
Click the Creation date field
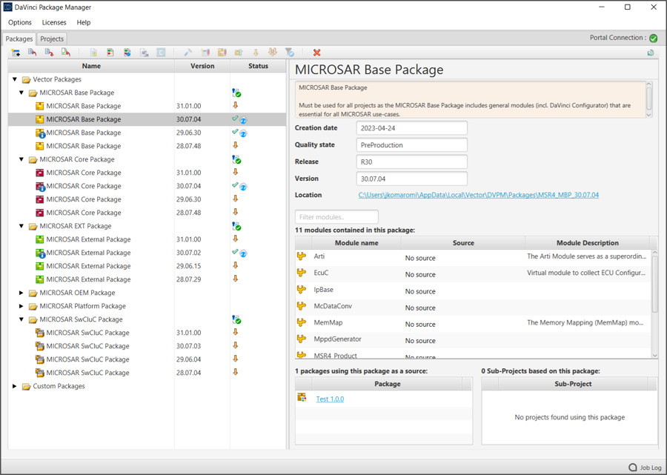pyautogui.click(x=412, y=128)
